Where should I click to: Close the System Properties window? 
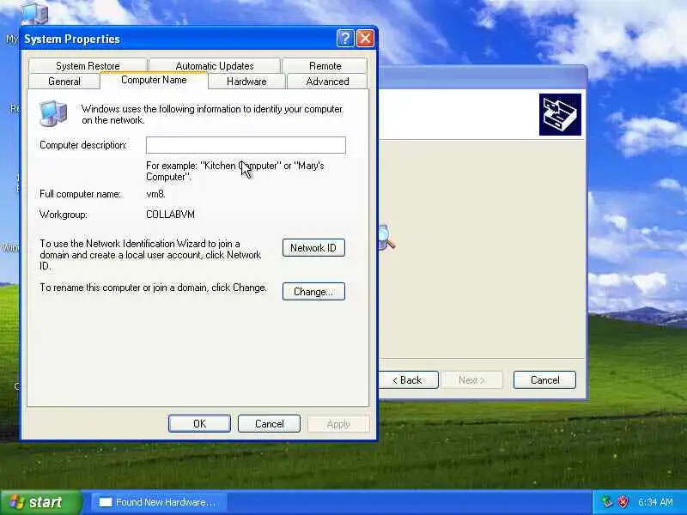366,39
